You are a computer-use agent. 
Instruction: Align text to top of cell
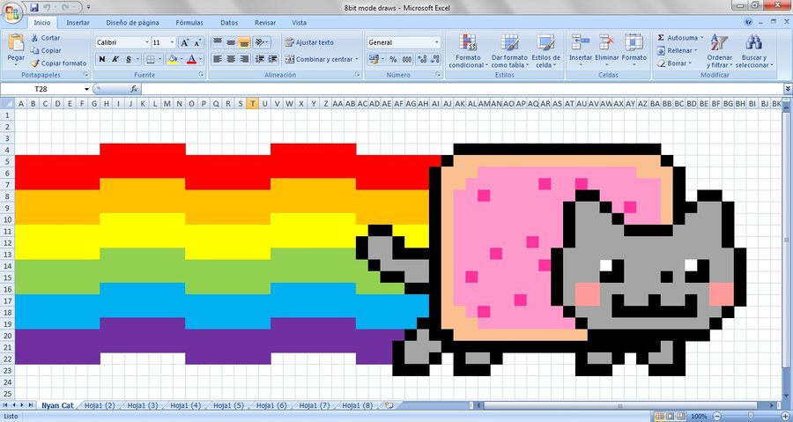[218, 42]
